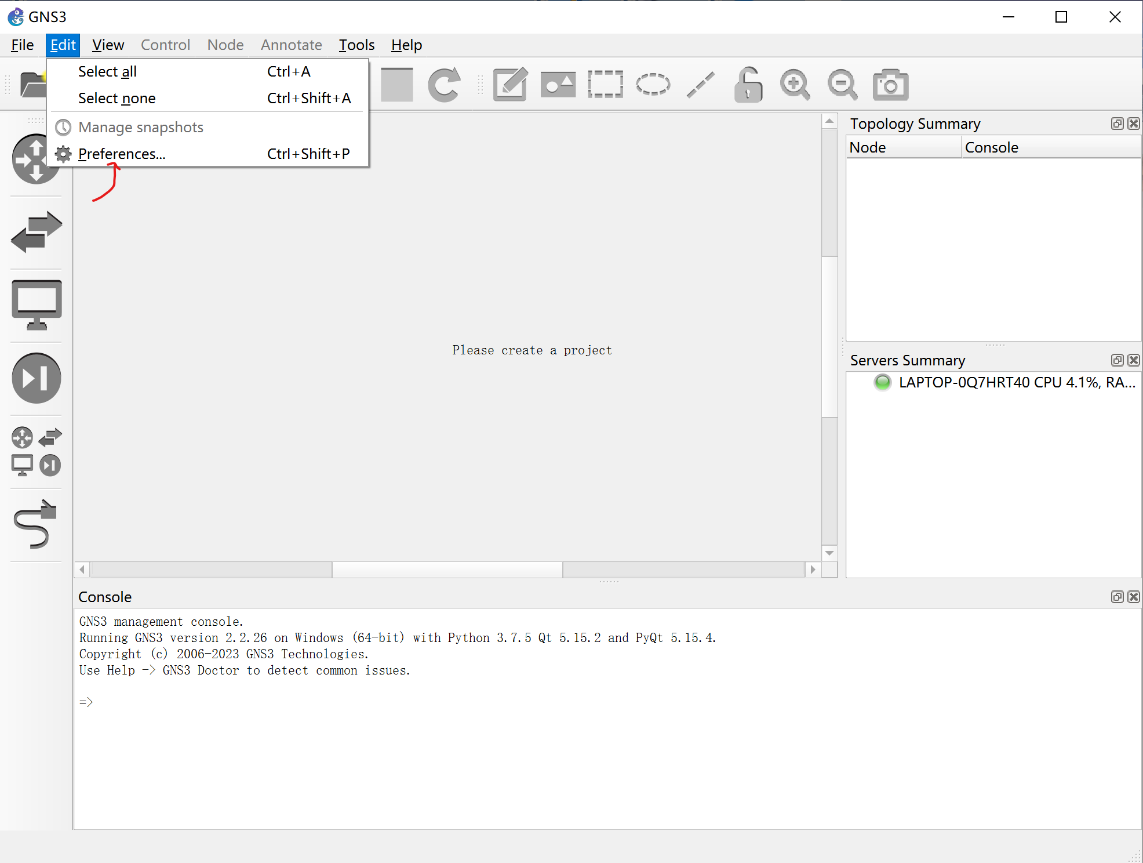1143x863 pixels.
Task: Click the add note icon
Action: pos(510,85)
